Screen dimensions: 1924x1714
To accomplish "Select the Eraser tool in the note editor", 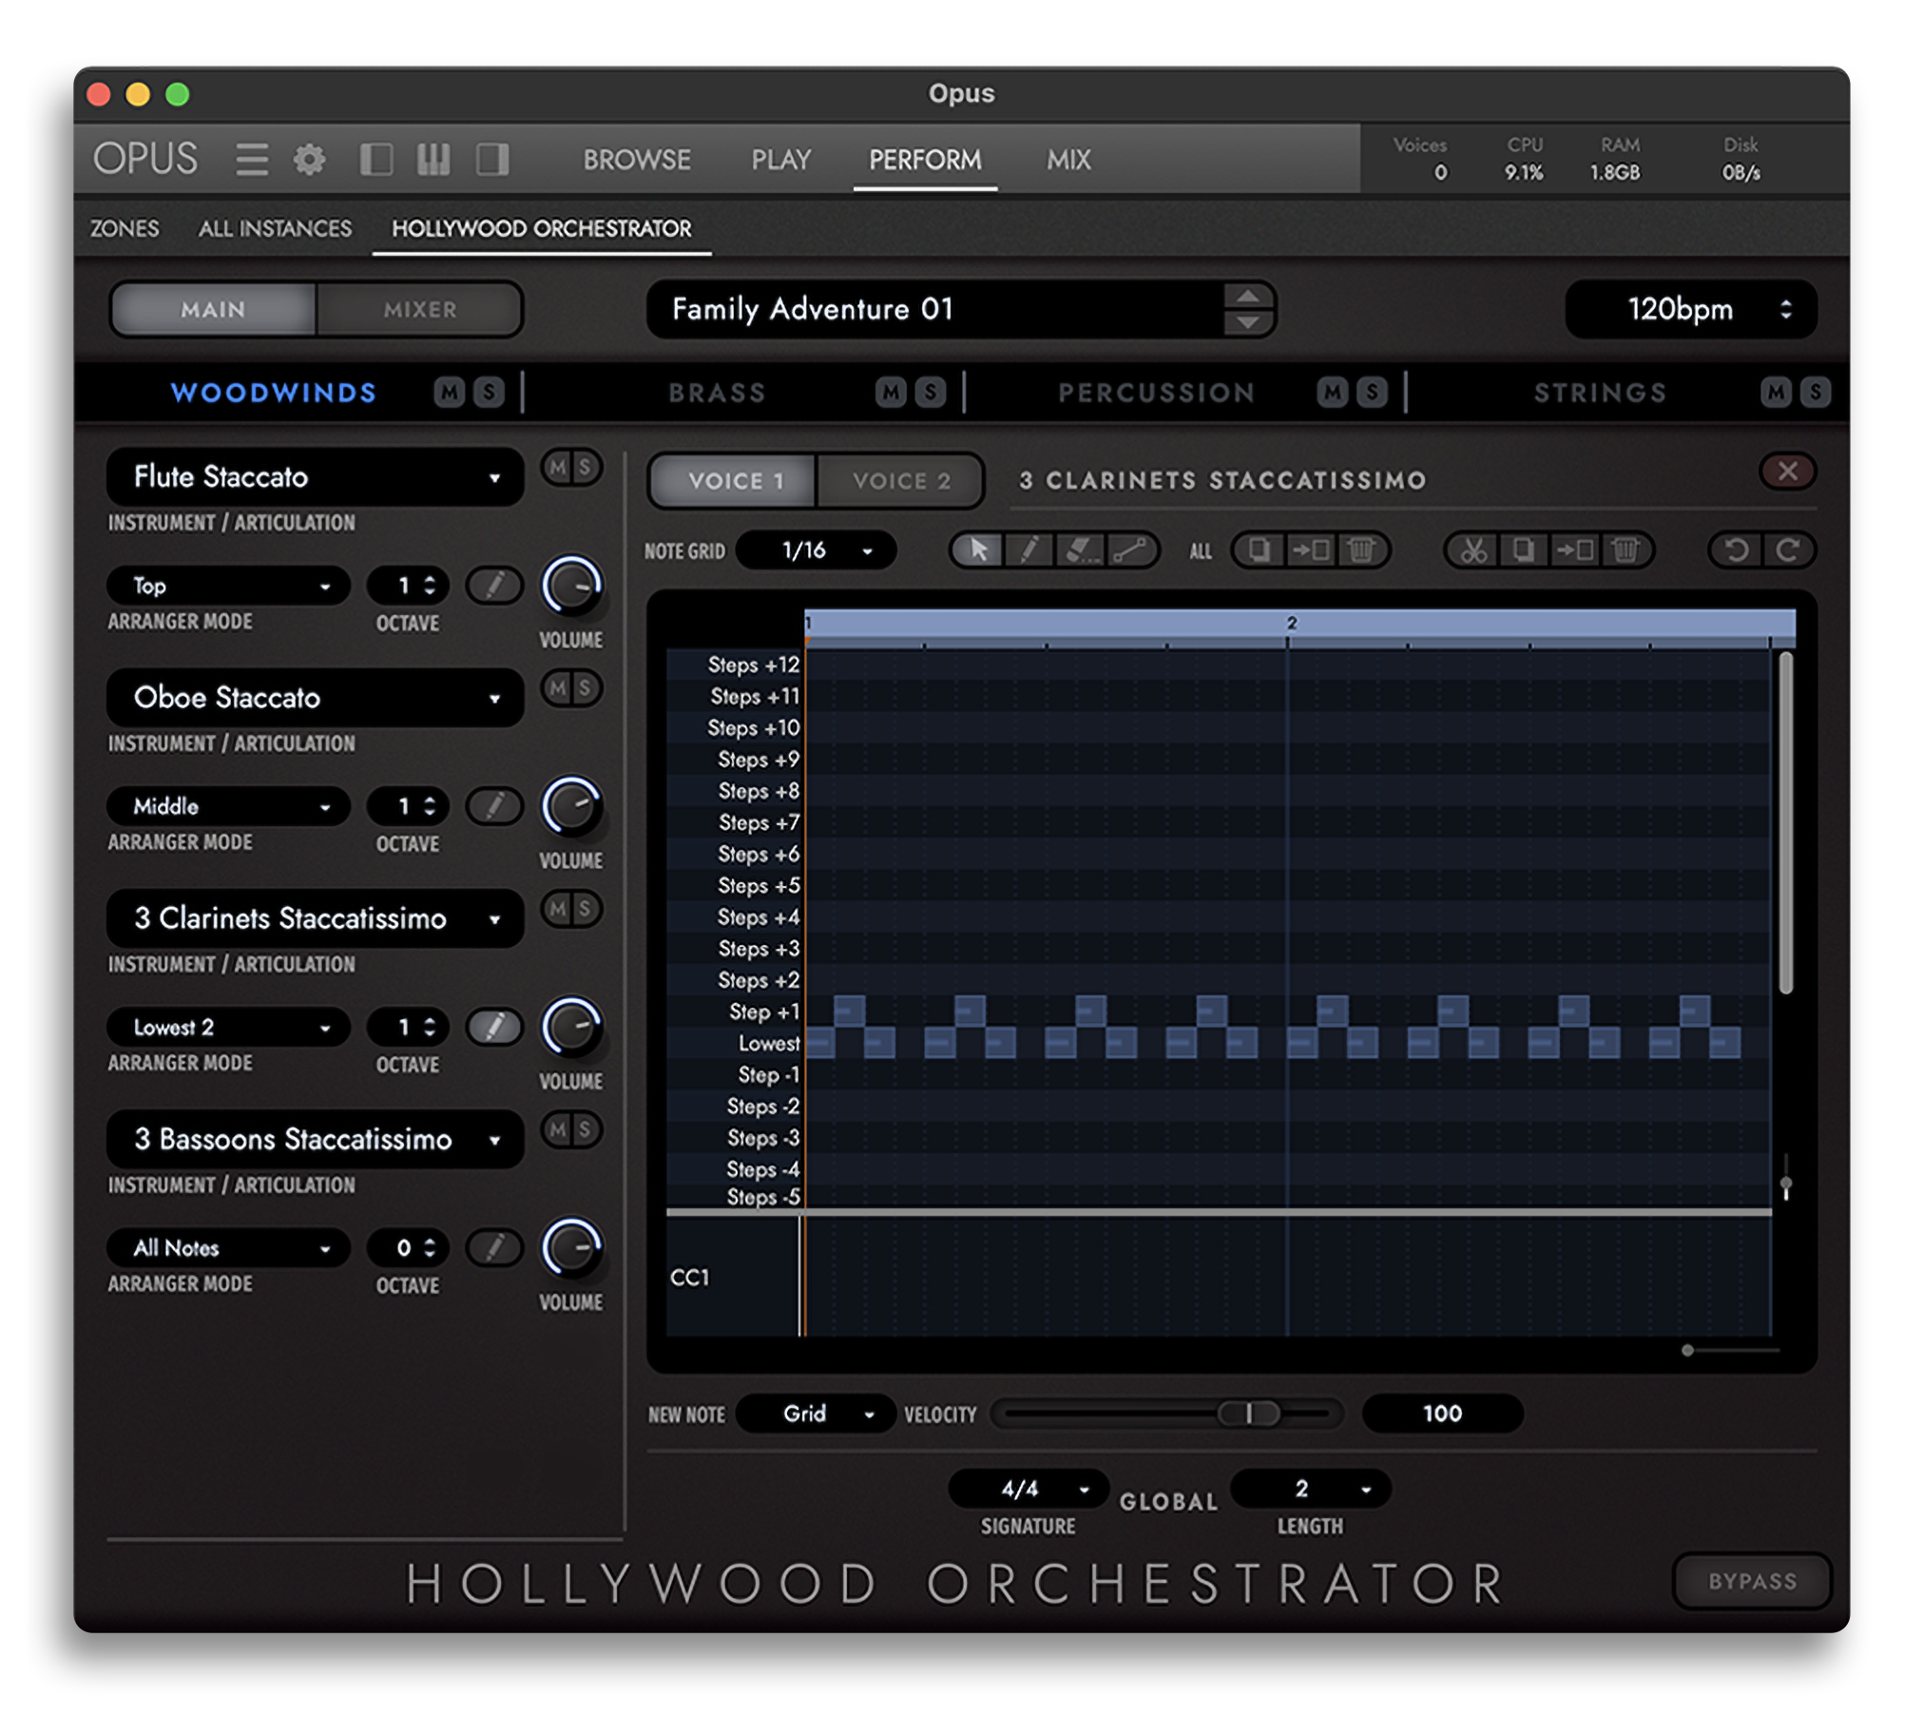I will pyautogui.click(x=1081, y=550).
